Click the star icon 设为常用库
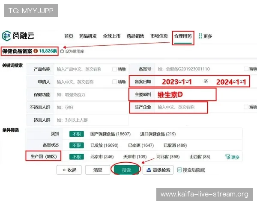 62,51
